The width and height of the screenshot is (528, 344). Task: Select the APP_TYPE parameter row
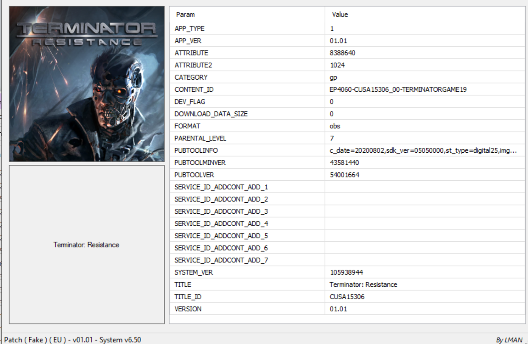[x=189, y=29]
